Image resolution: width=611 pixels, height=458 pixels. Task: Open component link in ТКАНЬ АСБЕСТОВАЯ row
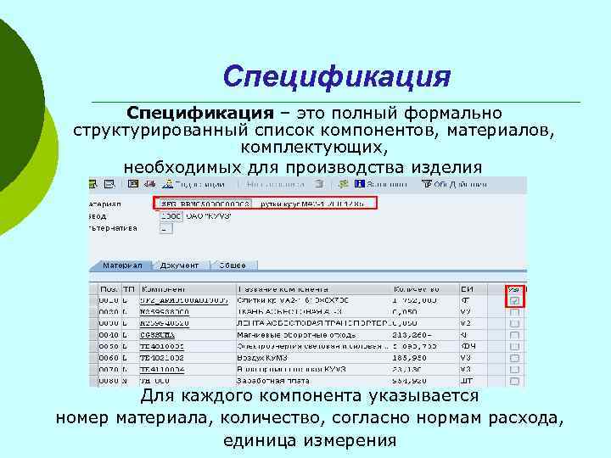(x=165, y=312)
